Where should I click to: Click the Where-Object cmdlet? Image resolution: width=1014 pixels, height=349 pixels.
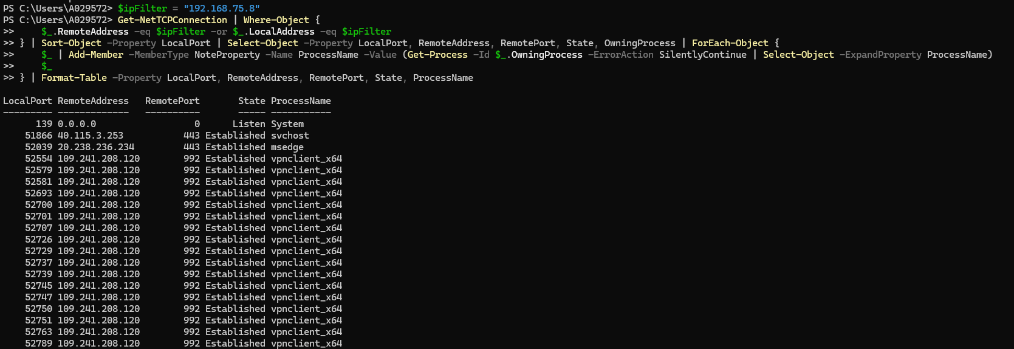(276, 20)
